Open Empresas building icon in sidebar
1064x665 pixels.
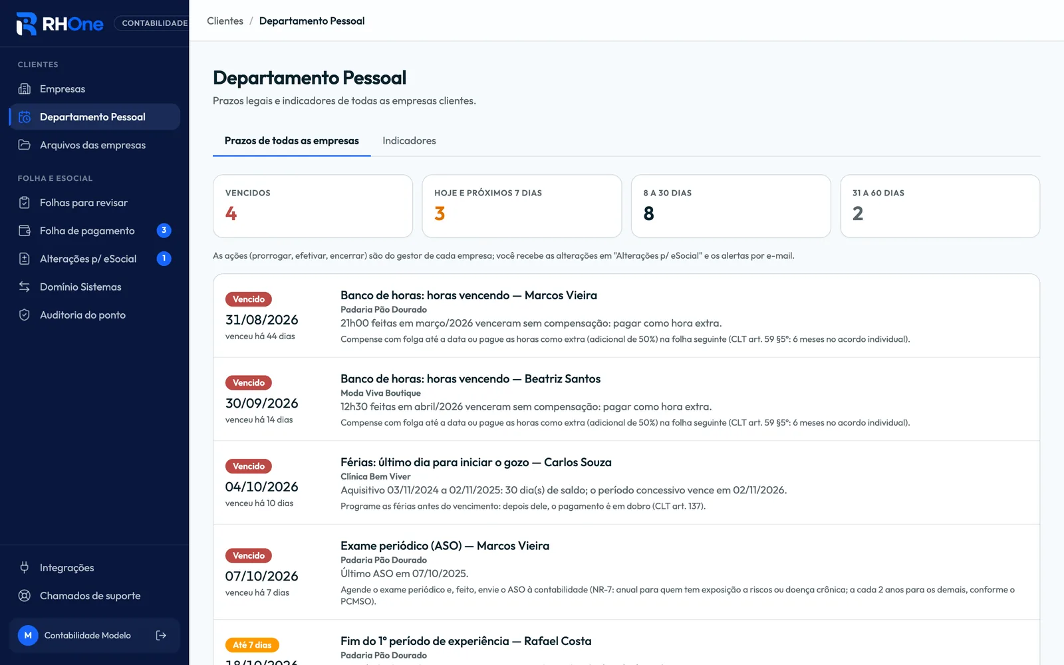25,89
